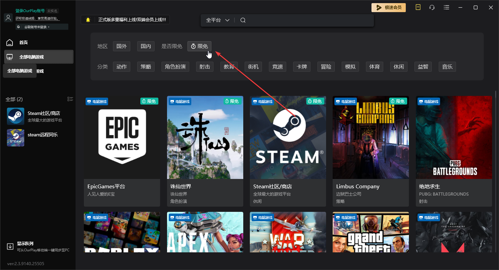499x270 pixels.
Task: Open the Limbus Company game thumbnail
Action: click(371, 137)
